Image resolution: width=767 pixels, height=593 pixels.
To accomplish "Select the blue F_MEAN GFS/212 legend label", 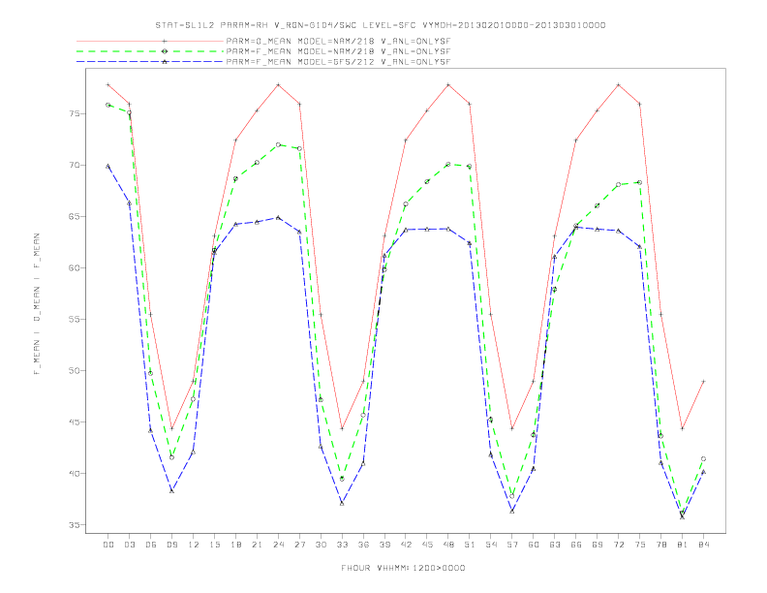I will [338, 62].
